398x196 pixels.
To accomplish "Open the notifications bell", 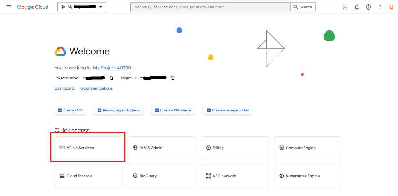I will point(357,7).
